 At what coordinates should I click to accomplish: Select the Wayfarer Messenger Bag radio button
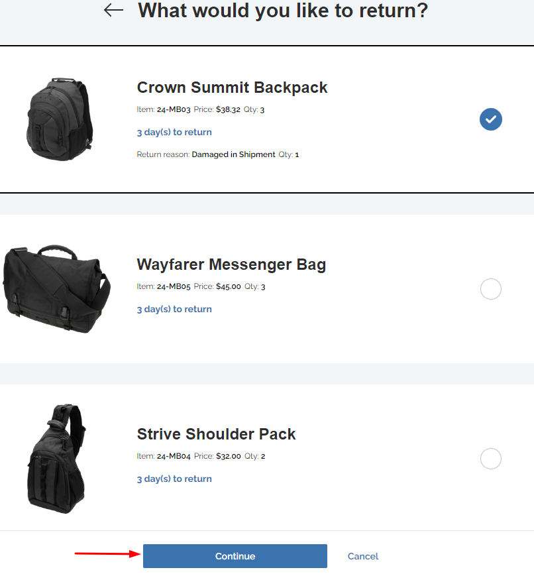(491, 289)
